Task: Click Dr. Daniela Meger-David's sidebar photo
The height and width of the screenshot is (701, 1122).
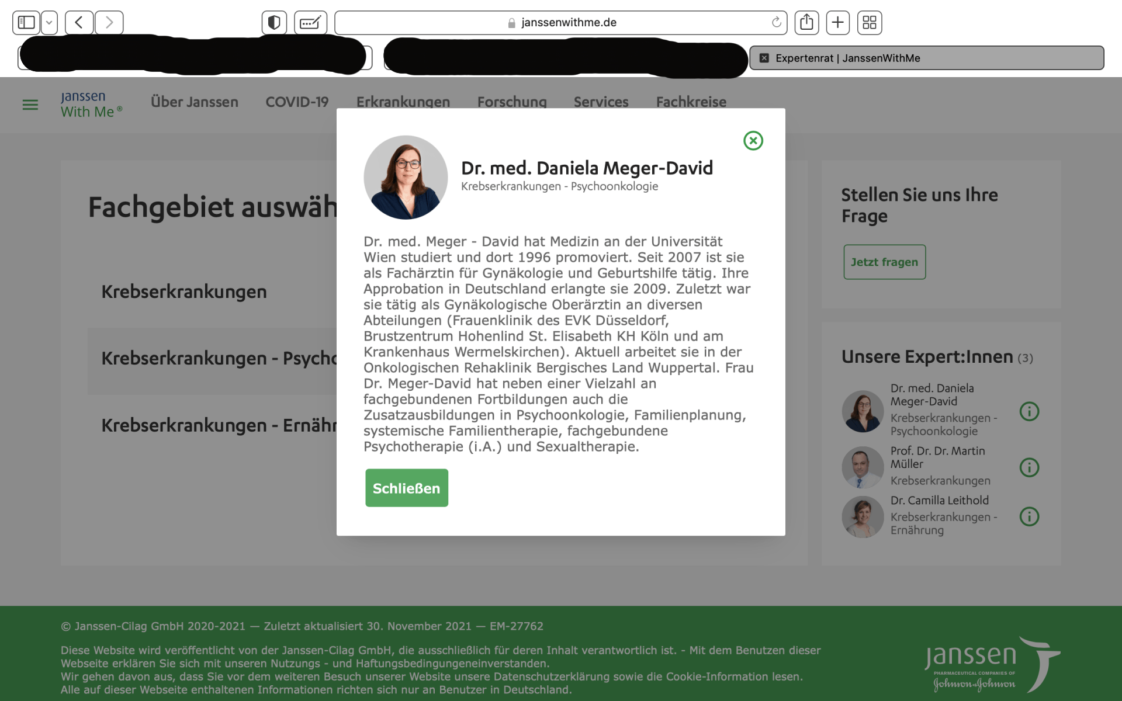Action: [x=863, y=411]
